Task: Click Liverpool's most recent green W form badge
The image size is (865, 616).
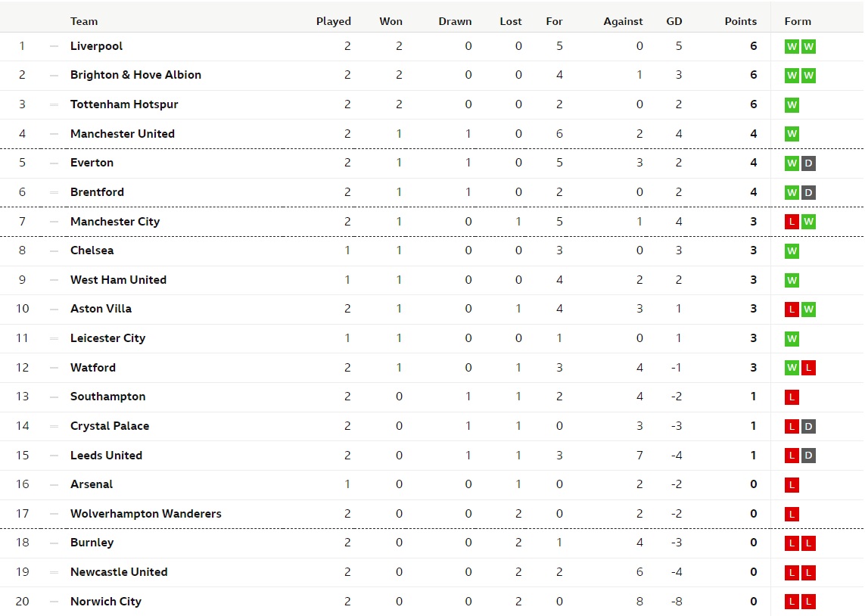Action: (x=808, y=46)
